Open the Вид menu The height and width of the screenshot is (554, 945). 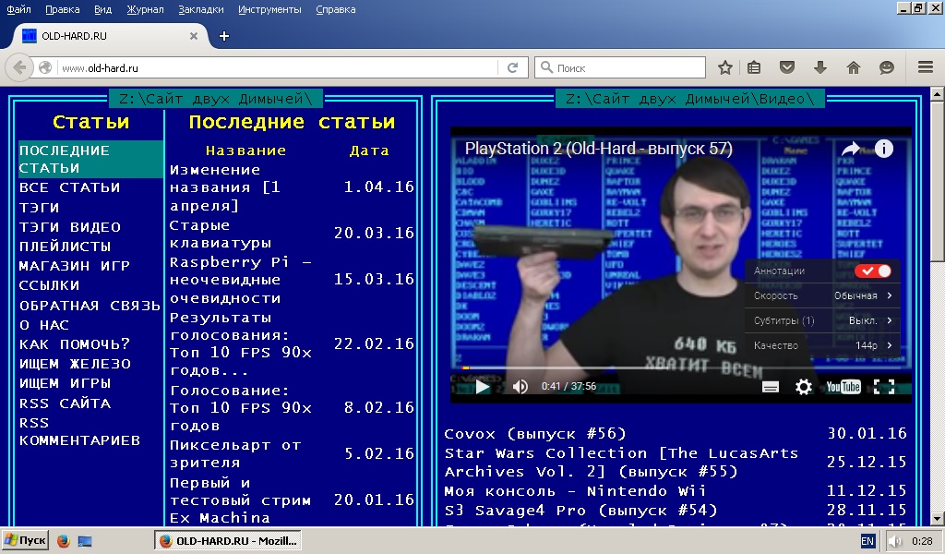click(x=103, y=9)
